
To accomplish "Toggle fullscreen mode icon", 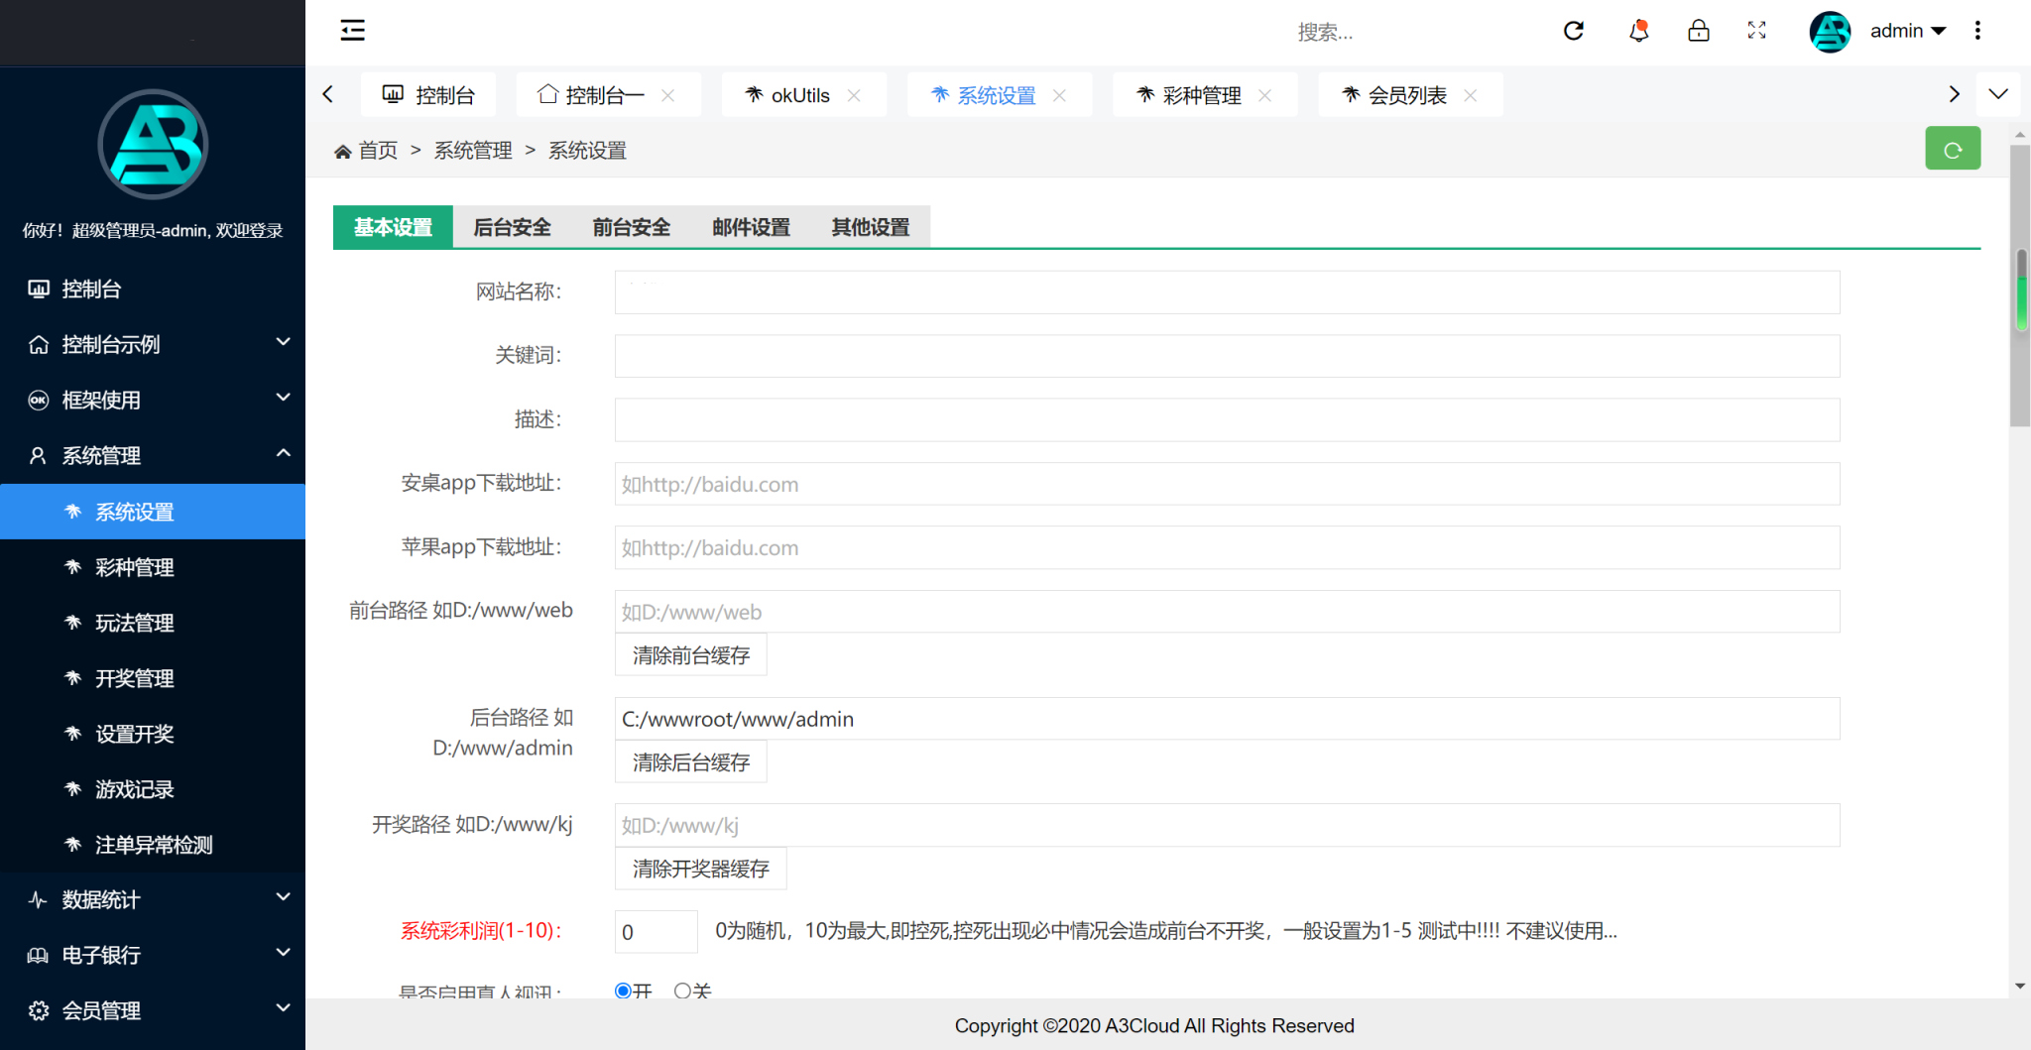I will pyautogui.click(x=1756, y=31).
